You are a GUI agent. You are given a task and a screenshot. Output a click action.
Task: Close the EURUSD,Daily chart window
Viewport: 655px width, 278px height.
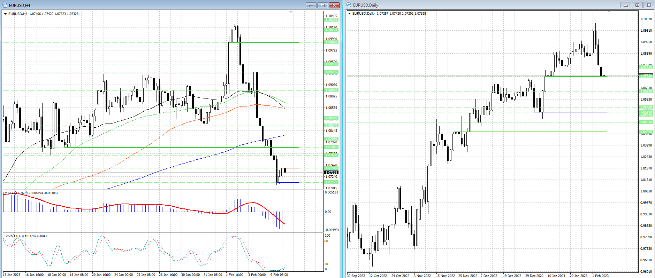pos(649,5)
